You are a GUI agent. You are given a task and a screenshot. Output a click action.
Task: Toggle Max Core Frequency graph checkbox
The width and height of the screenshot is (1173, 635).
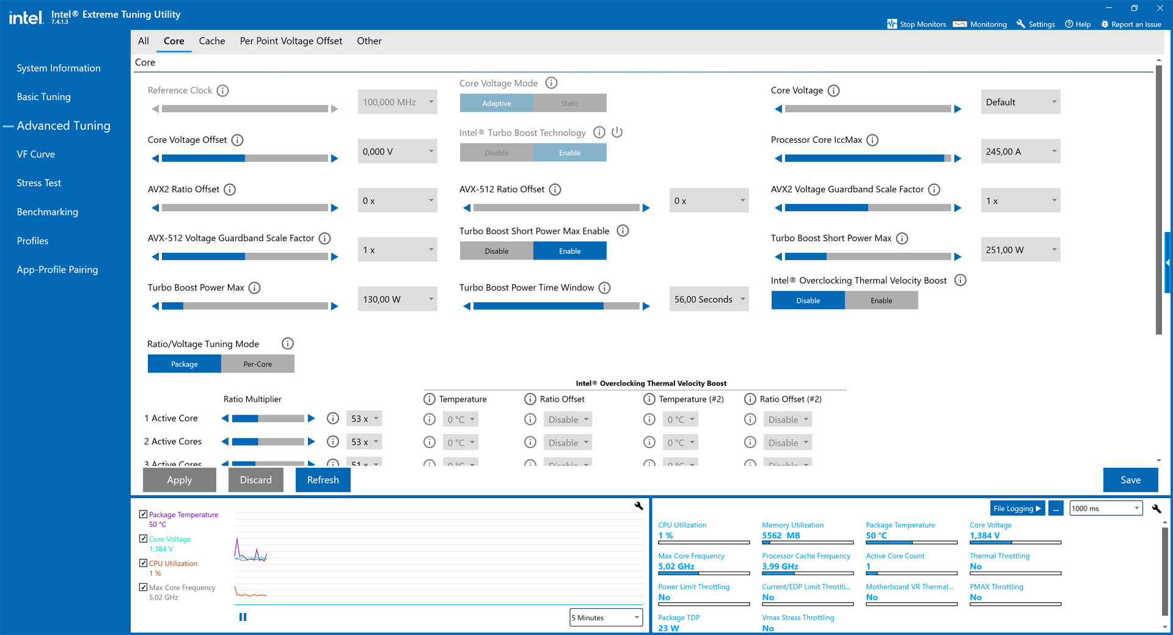tap(143, 587)
